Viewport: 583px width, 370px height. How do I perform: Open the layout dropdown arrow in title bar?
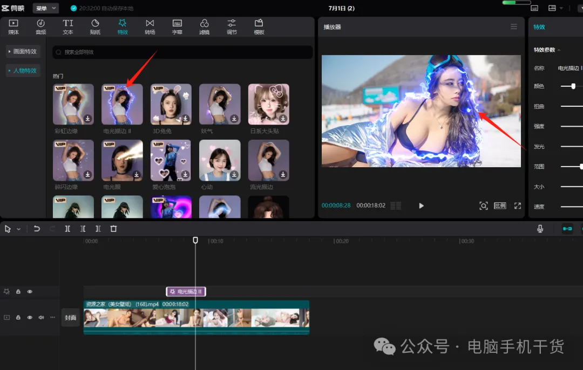tap(561, 8)
